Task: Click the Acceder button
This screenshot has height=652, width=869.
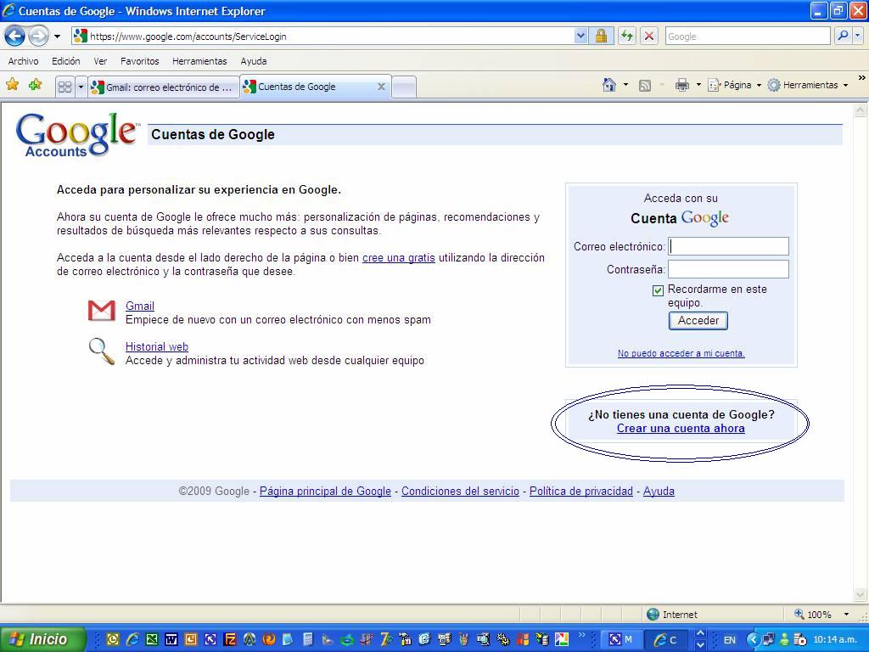Action: pyautogui.click(x=698, y=320)
